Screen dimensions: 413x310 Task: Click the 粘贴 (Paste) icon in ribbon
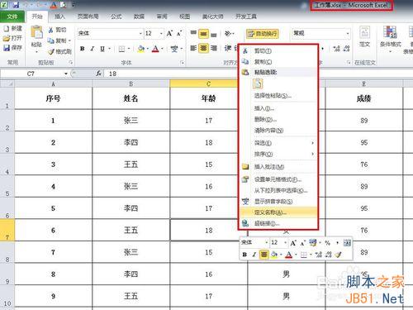click(x=36, y=32)
